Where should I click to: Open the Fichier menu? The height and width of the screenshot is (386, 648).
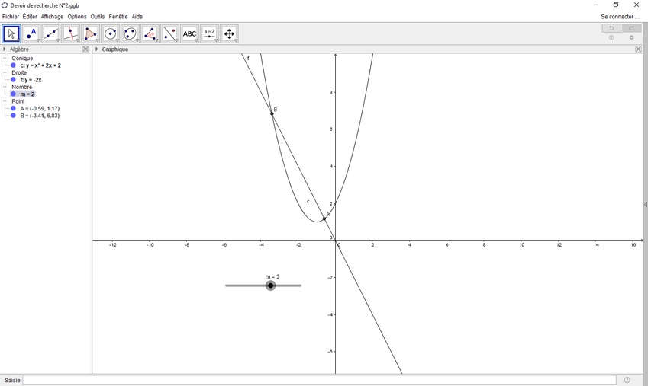[11, 17]
